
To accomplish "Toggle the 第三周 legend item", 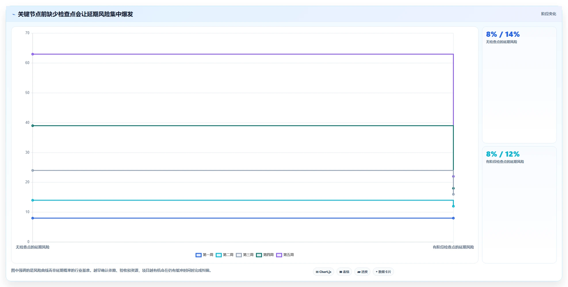I will coord(245,255).
